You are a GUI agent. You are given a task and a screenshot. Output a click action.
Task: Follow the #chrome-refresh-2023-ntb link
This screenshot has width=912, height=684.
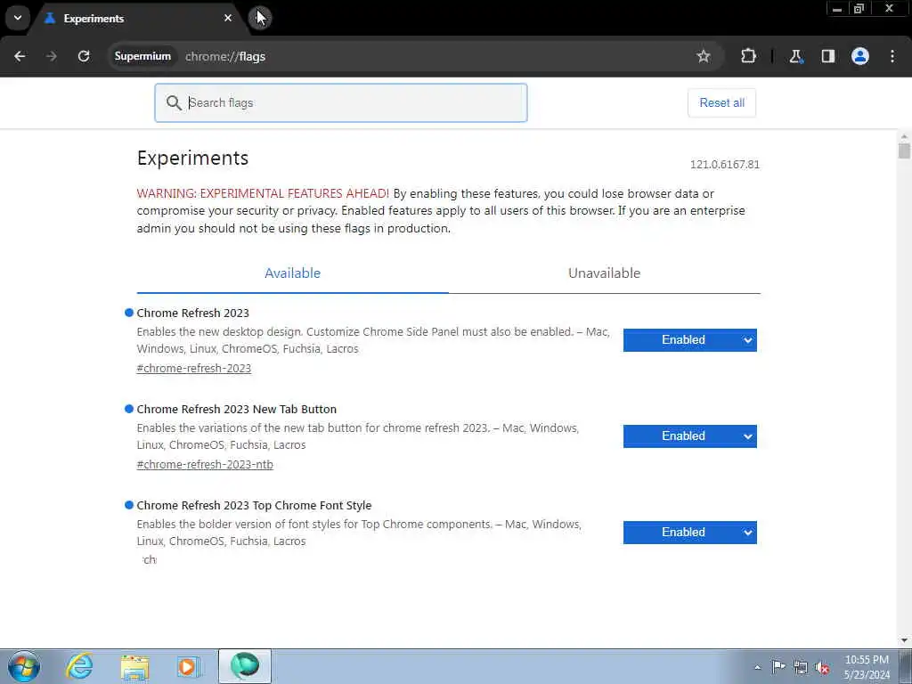click(x=205, y=464)
